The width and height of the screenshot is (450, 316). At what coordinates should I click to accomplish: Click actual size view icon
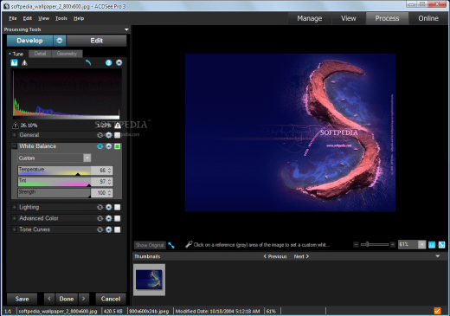coord(432,245)
